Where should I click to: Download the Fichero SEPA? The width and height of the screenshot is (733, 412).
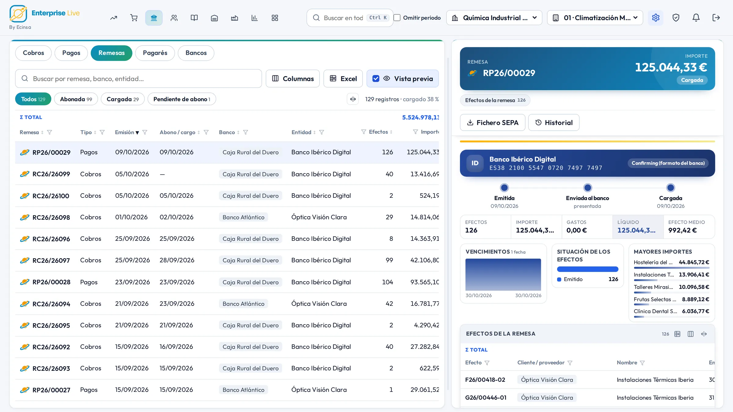(x=493, y=122)
